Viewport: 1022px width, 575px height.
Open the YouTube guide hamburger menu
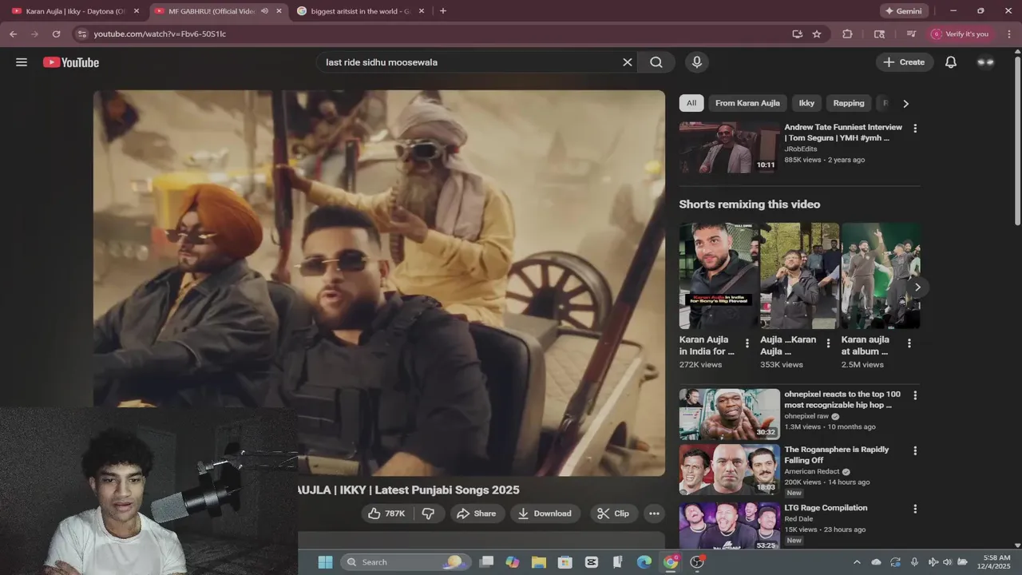22,62
